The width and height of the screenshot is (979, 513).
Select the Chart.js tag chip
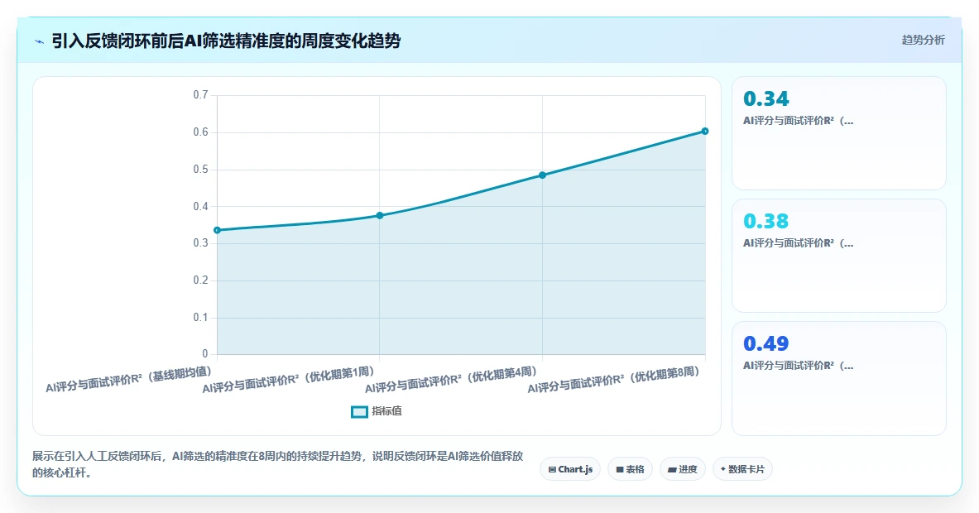coord(570,469)
